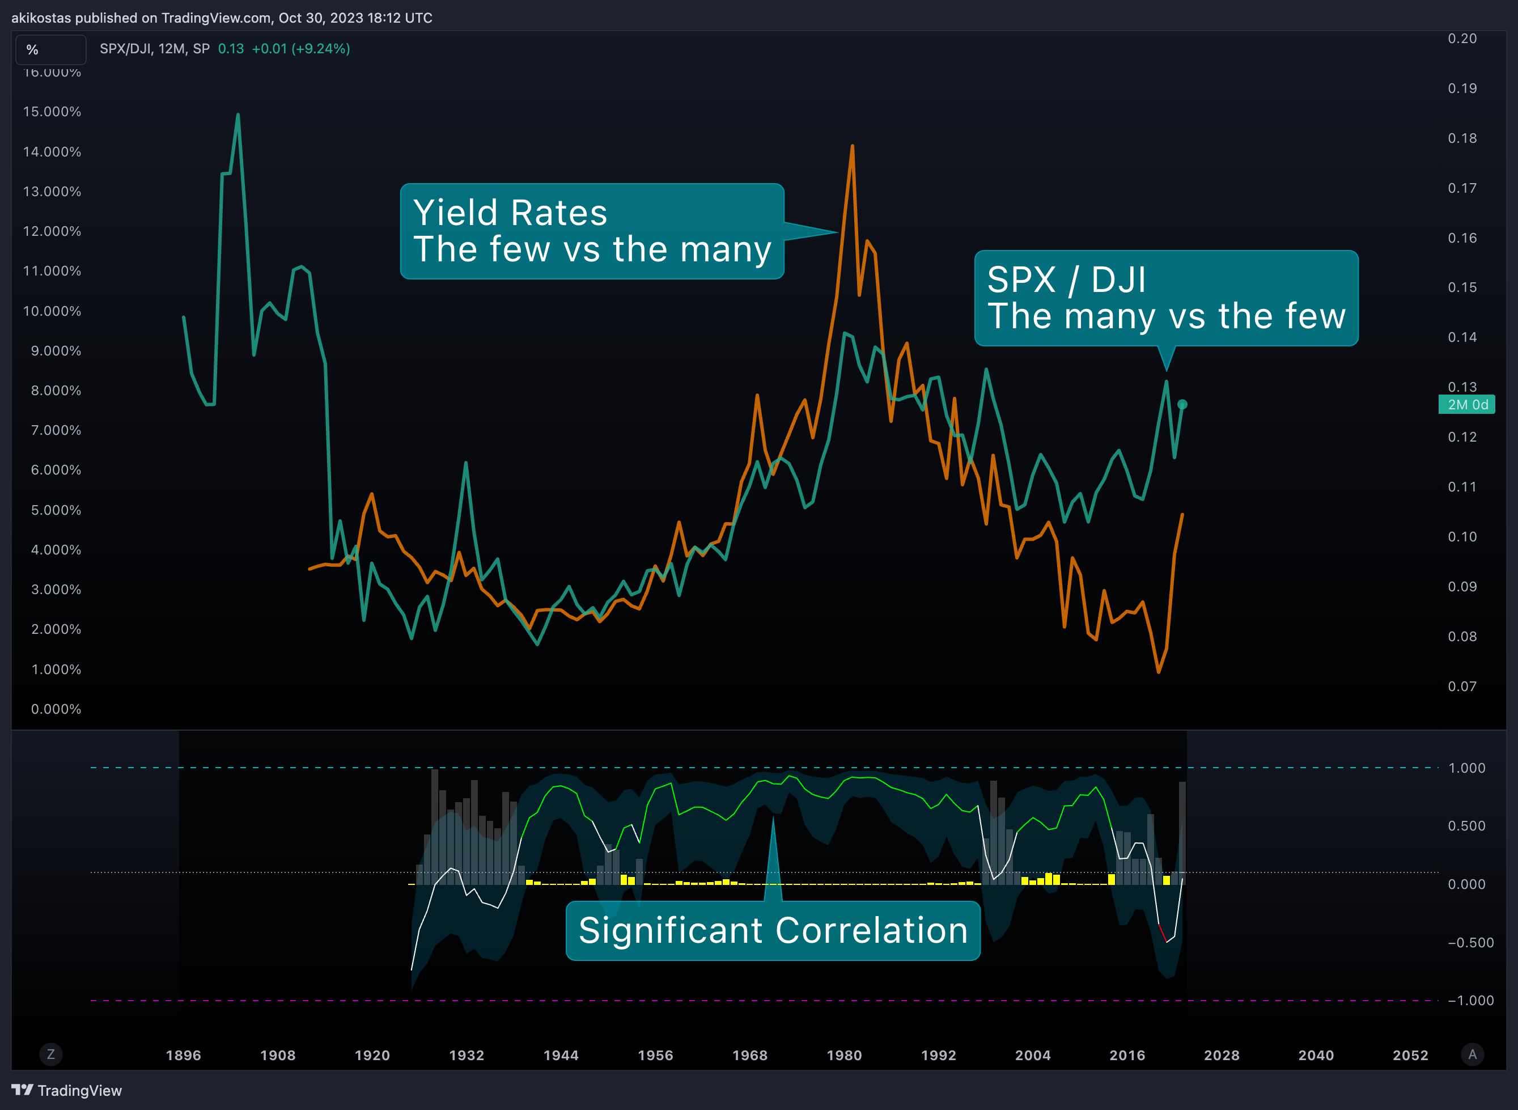Screen dimensions: 1518x1110
Task: Click the akikostas published header text
Action: (x=222, y=18)
